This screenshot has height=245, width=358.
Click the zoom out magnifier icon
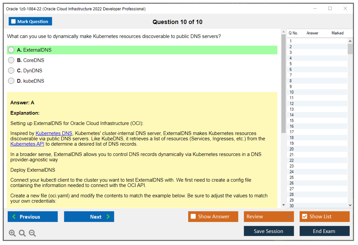32,233
